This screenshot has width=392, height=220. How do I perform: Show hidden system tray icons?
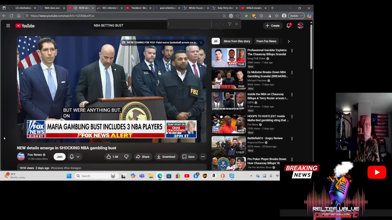[251, 176]
